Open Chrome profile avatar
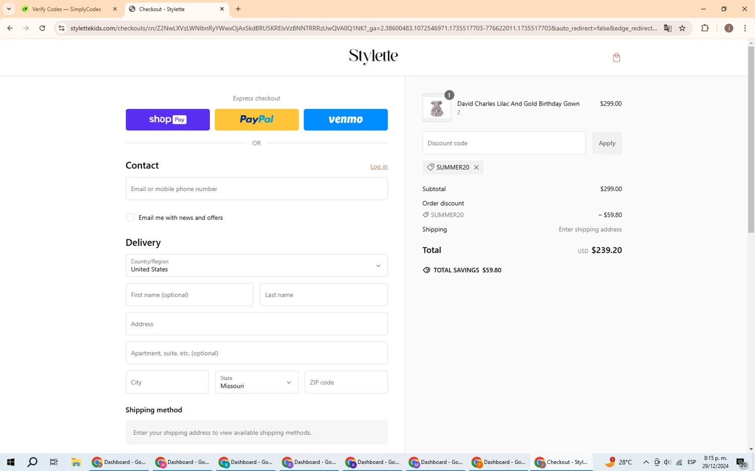 [x=728, y=28]
